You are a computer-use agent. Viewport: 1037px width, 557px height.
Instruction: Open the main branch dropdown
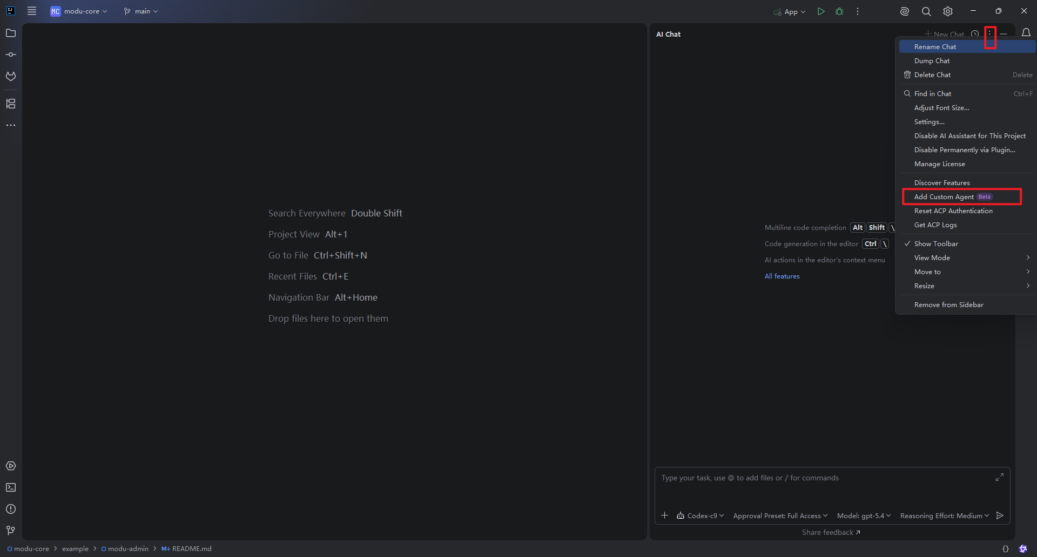pos(140,11)
